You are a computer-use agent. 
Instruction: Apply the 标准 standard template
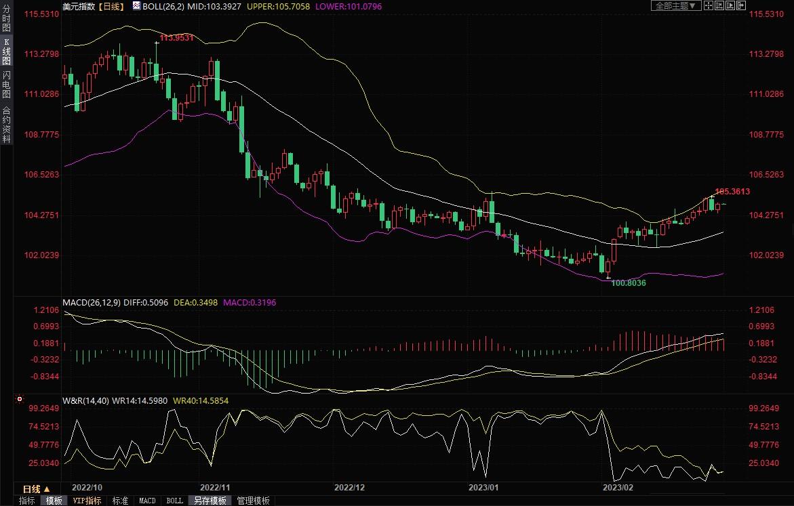pos(120,501)
